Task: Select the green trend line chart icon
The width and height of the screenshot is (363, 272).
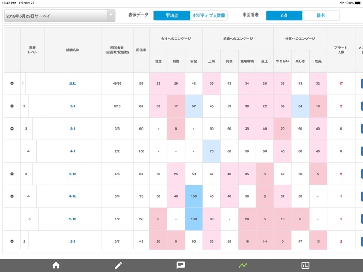Action: [243, 265]
